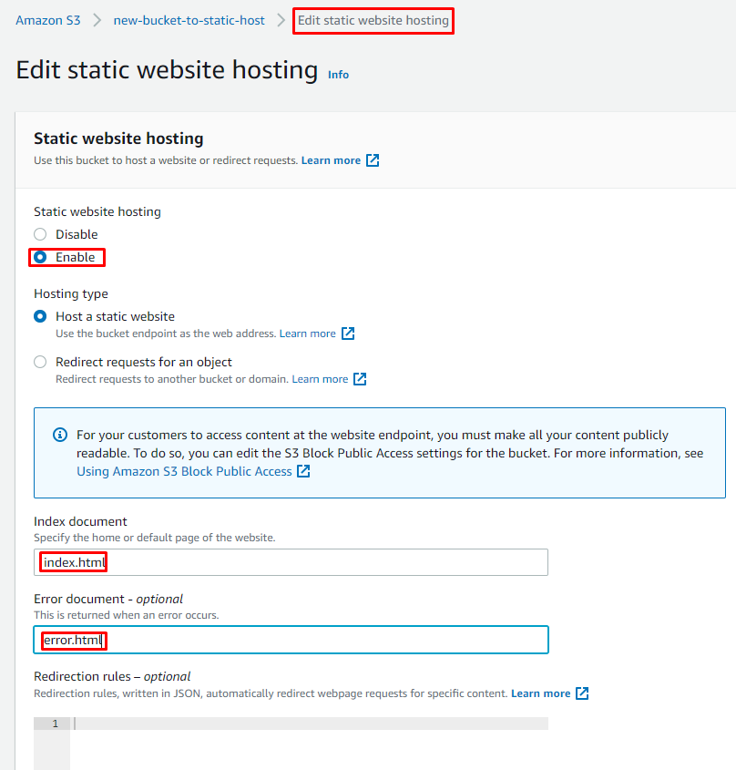This screenshot has width=736, height=770.
Task: Open the Info link beside page title
Action: coord(338,75)
